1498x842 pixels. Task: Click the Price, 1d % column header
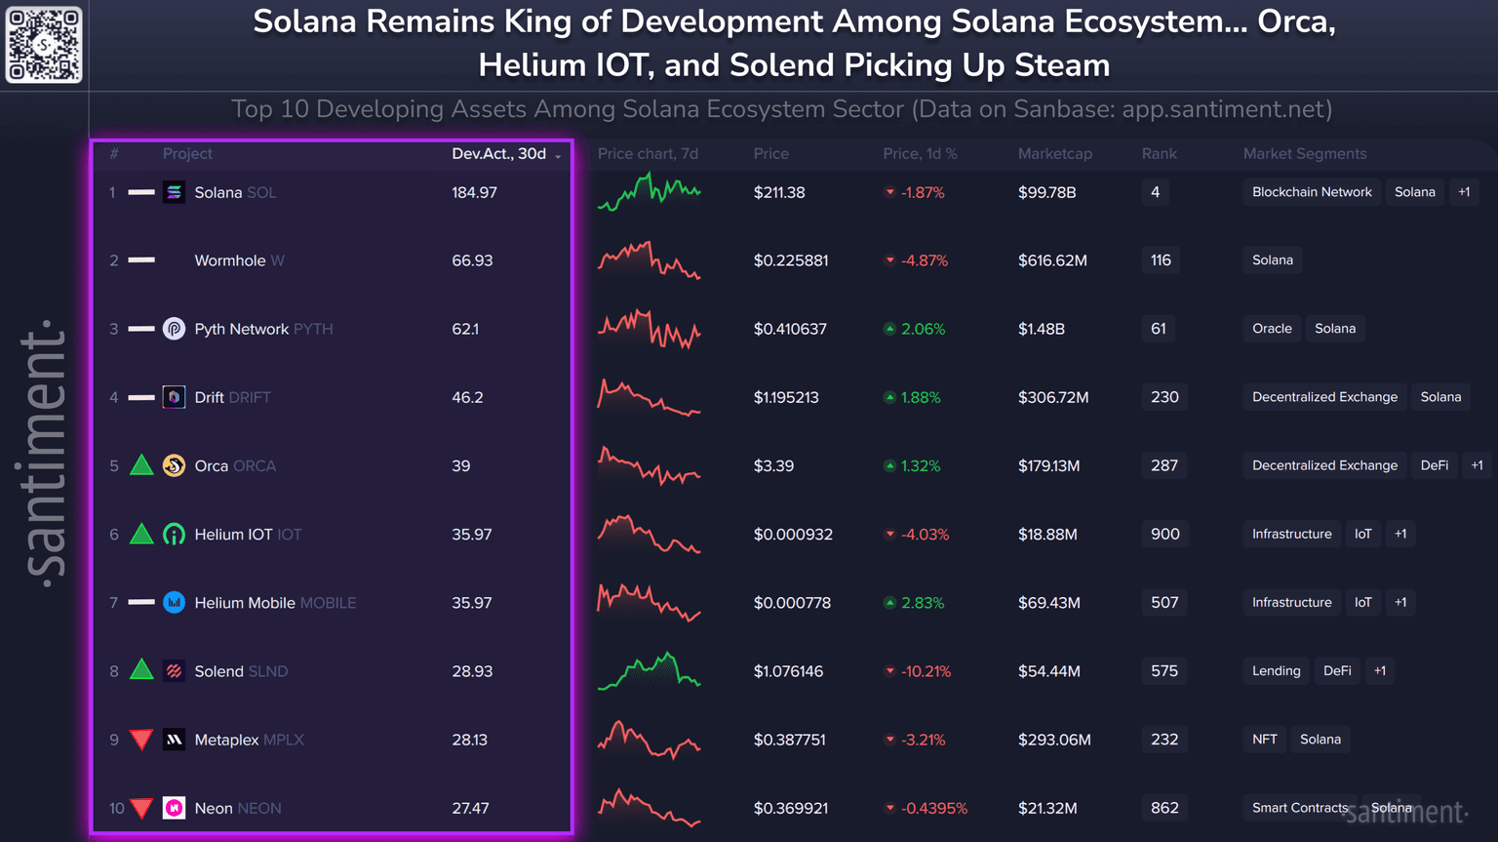pos(919,154)
